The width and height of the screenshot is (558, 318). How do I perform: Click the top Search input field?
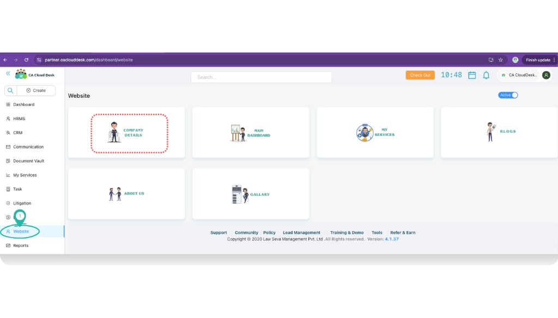point(261,77)
